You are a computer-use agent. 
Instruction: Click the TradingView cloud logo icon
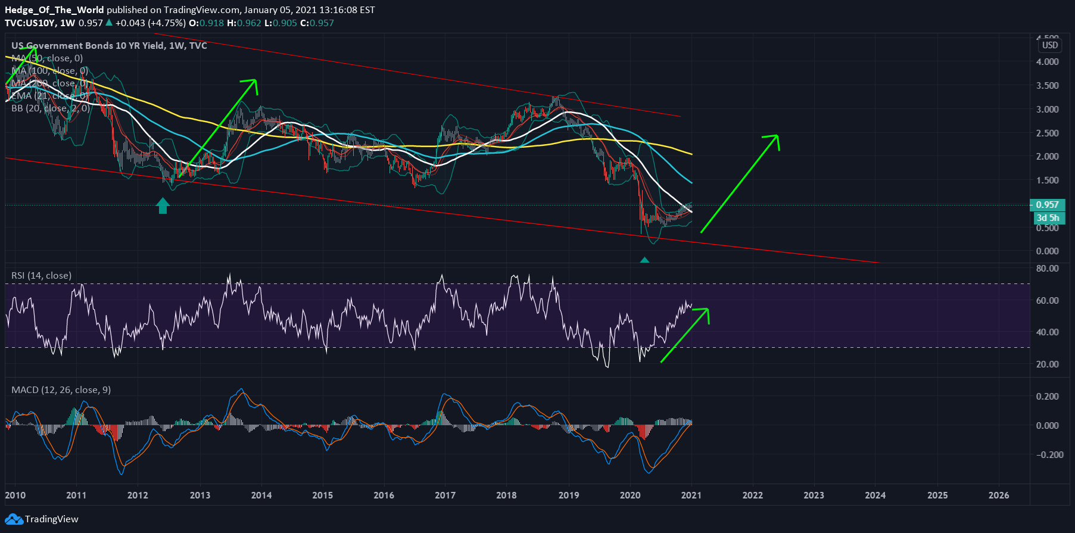pyautogui.click(x=14, y=519)
